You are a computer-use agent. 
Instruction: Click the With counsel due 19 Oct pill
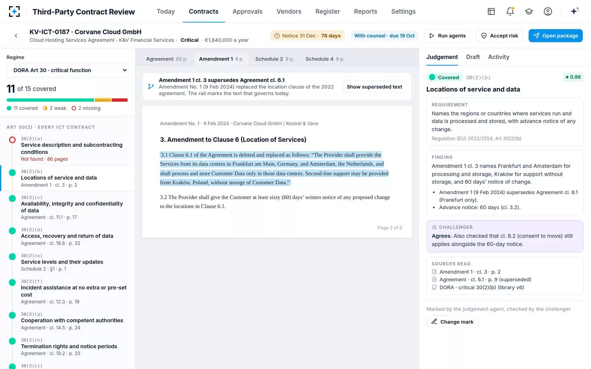click(385, 36)
